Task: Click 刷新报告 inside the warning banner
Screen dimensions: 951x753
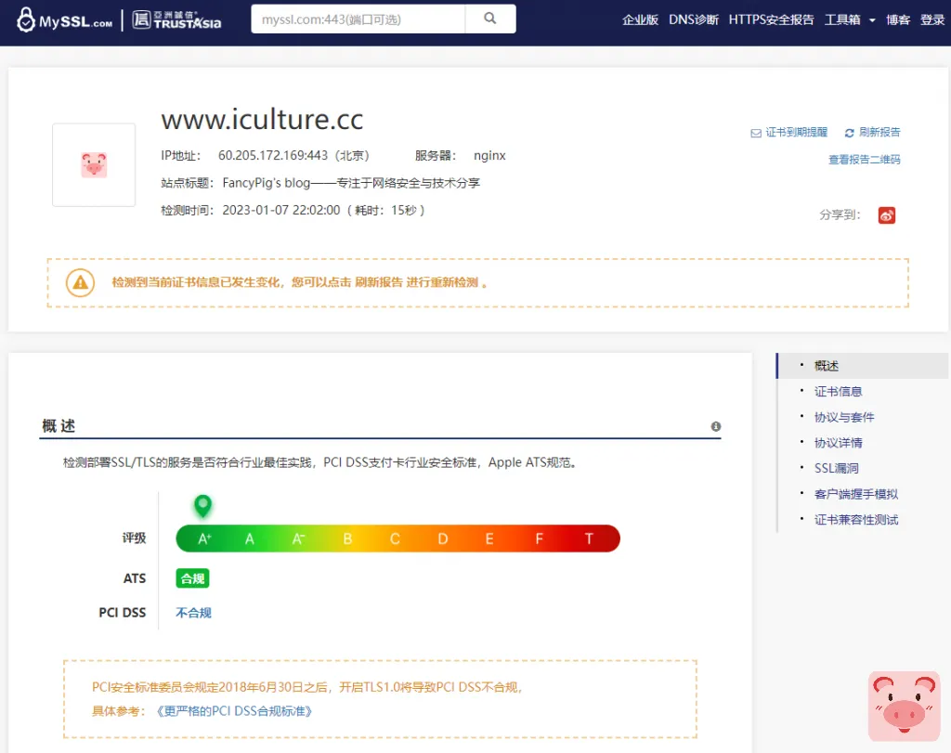Action: [379, 282]
